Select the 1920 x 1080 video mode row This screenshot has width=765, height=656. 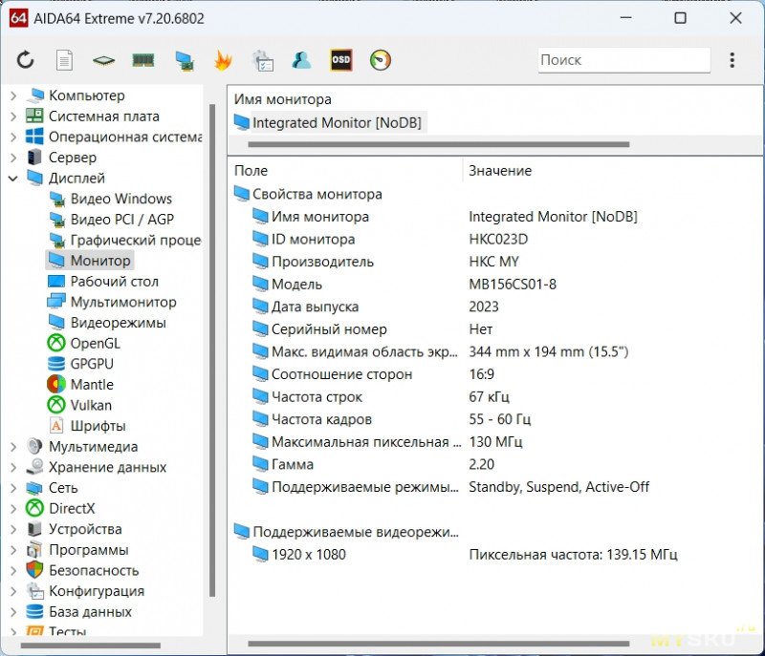pos(465,554)
